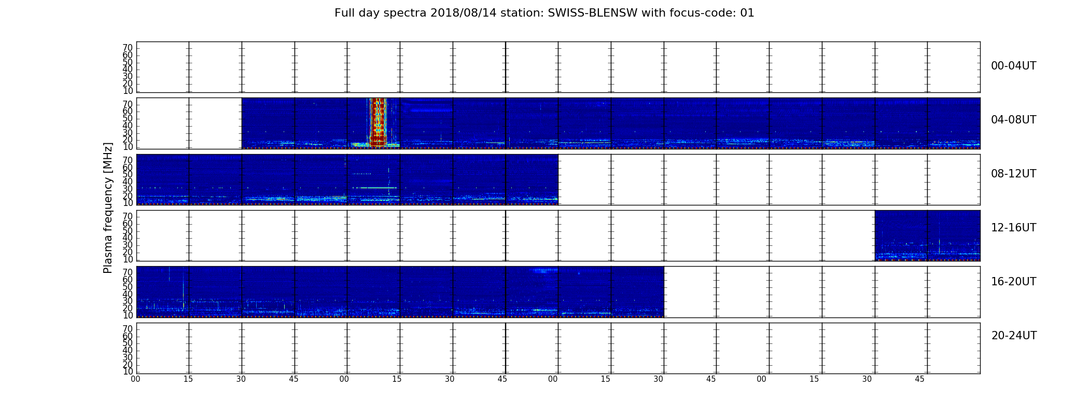The width and height of the screenshot is (1089, 415).
Task: Click the faint 70 MHz emission patch in the 16-20UT panel
Action: click(543, 270)
